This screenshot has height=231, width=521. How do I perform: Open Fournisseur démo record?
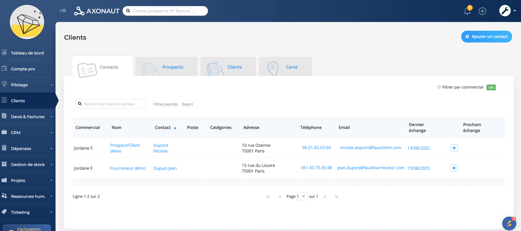pyautogui.click(x=128, y=168)
